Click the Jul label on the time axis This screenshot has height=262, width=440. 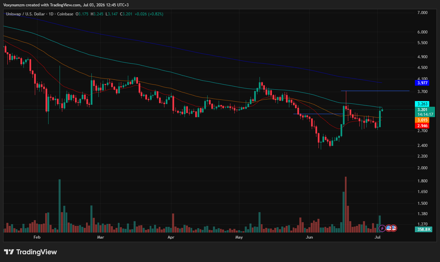[378, 237]
